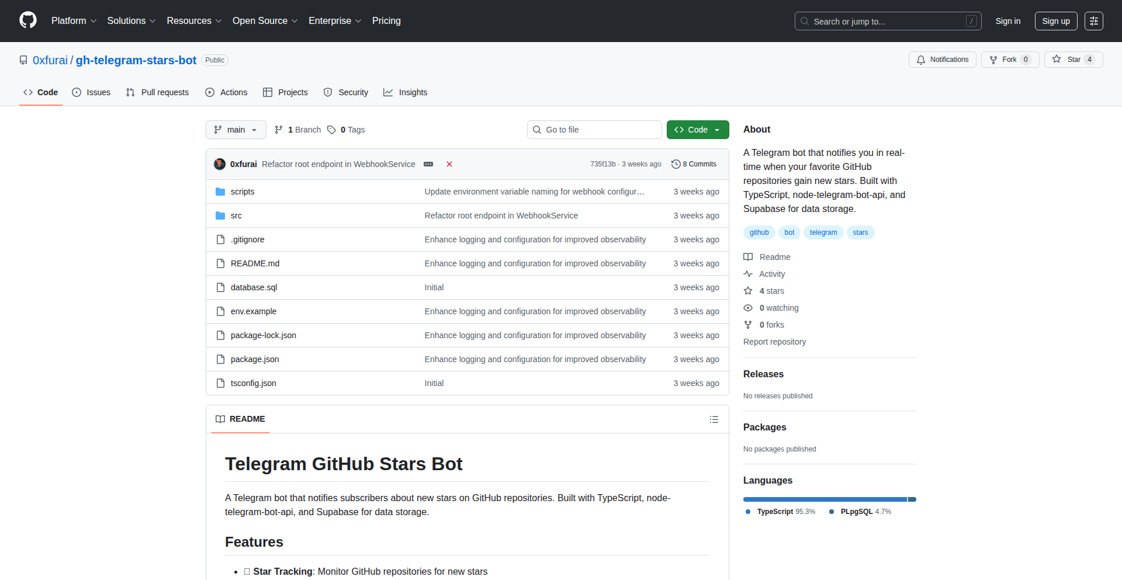Open the header menu icon beside Sign up
The height and width of the screenshot is (580, 1122).
1093,21
